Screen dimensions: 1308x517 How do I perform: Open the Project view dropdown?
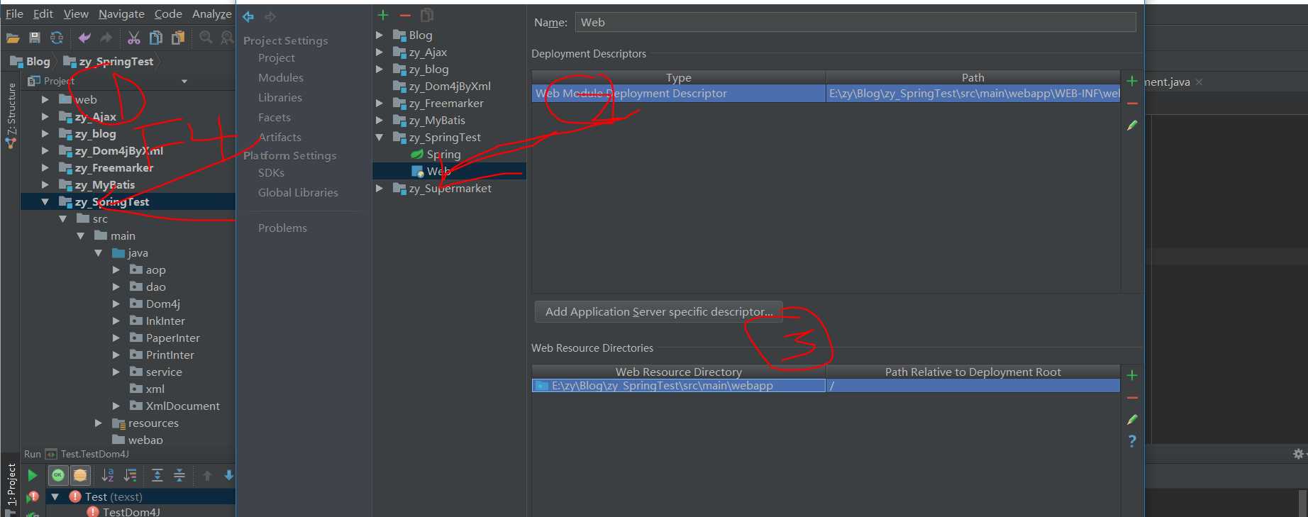(x=184, y=82)
